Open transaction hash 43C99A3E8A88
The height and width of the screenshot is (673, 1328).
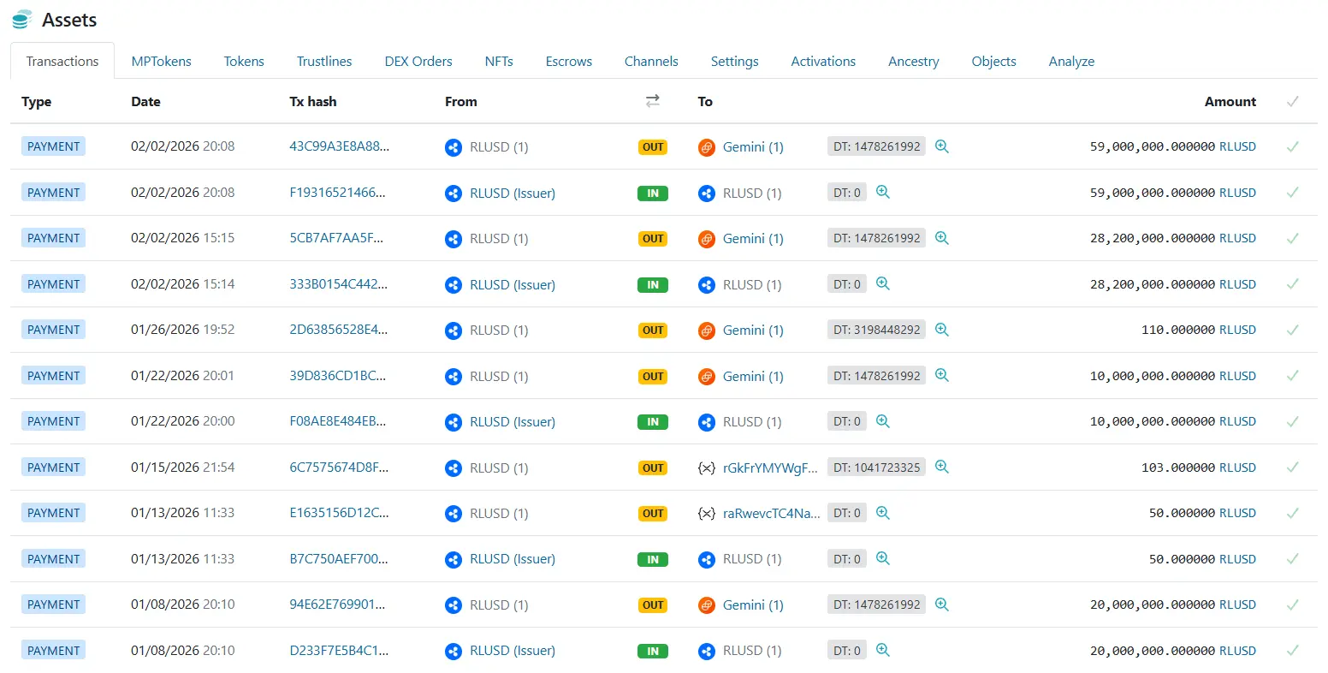click(x=340, y=146)
